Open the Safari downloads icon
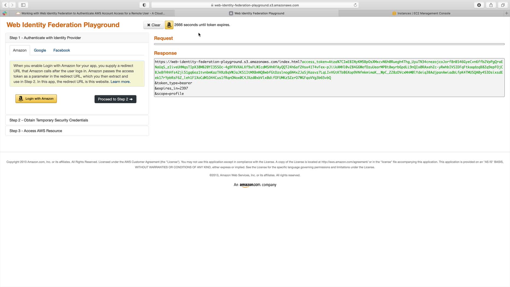The width and height of the screenshot is (510, 287). click(479, 5)
